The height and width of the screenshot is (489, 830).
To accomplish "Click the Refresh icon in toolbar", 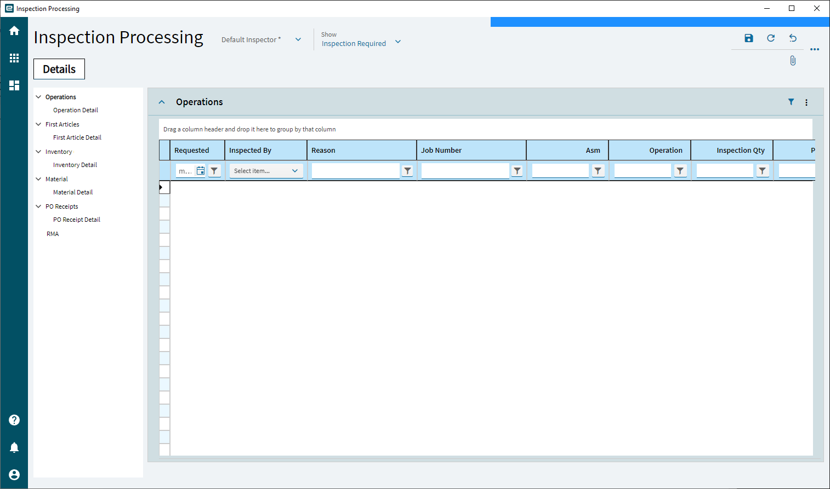I will coord(771,38).
